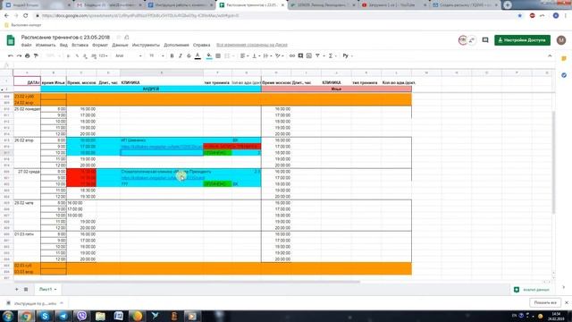Apply italic formatting

click(181, 55)
